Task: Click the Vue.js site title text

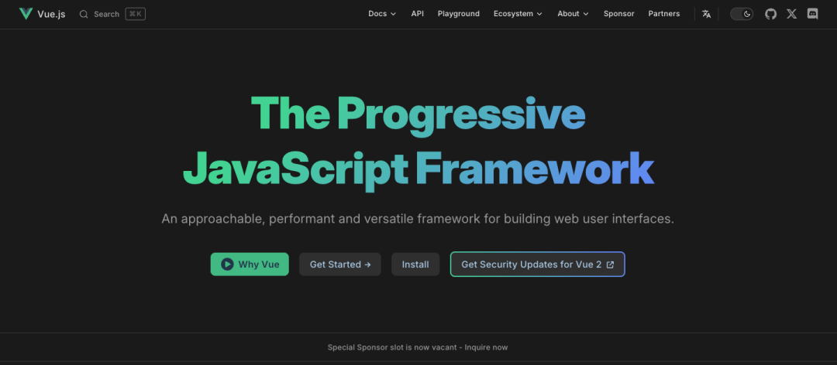Action: 51,14
